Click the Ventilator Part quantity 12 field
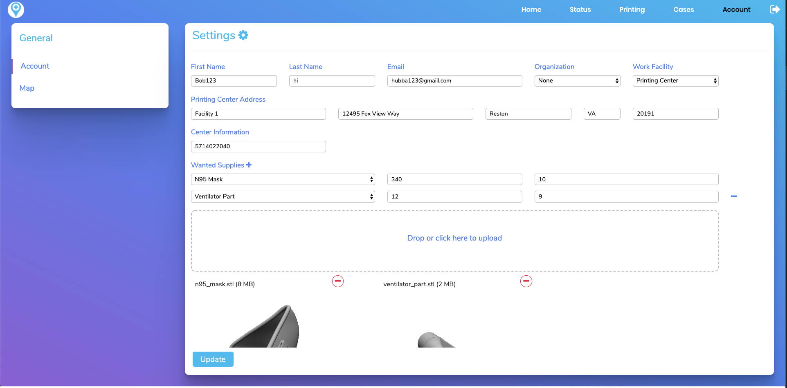 (x=454, y=196)
